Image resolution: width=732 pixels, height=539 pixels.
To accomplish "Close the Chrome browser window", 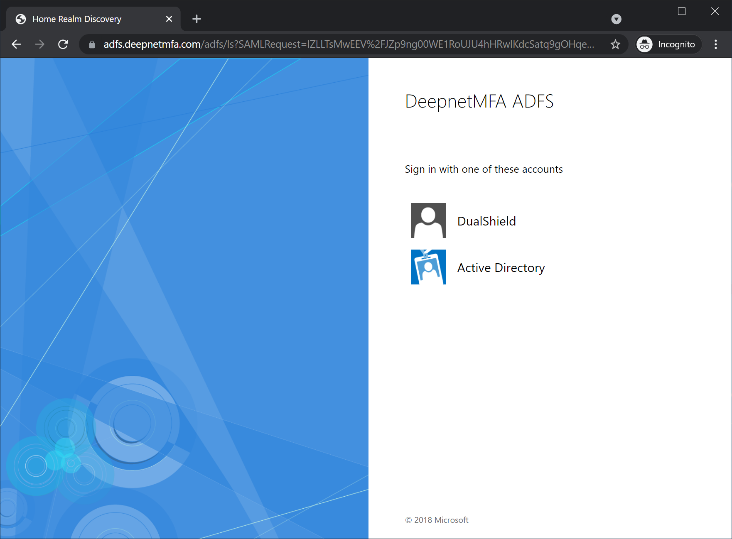I will tap(715, 11).
